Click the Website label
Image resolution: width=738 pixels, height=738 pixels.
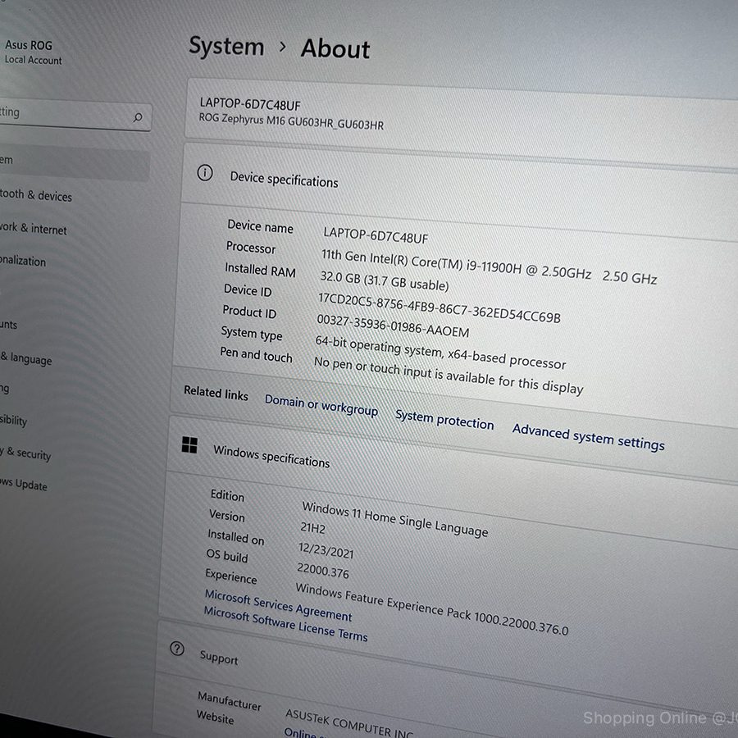click(x=215, y=717)
